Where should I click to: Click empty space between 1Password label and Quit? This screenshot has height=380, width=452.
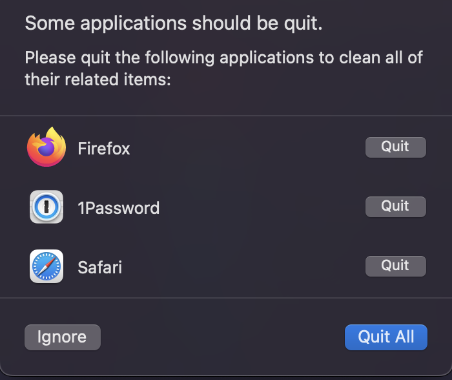click(x=258, y=208)
